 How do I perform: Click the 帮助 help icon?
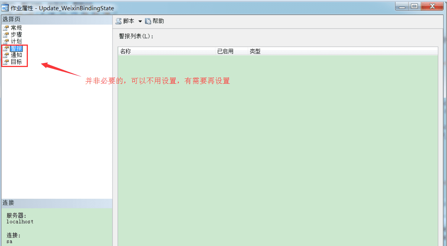(x=148, y=21)
